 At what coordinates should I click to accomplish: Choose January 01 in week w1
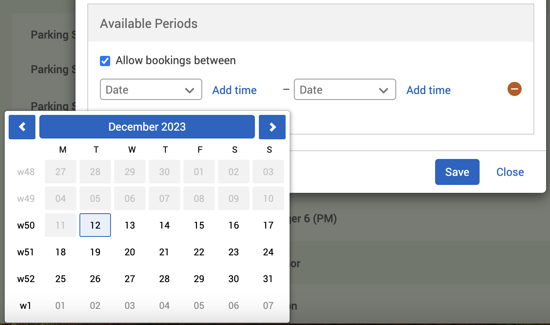point(61,306)
